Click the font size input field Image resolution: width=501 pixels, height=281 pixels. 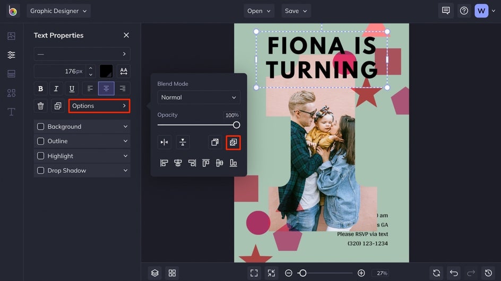(59, 71)
